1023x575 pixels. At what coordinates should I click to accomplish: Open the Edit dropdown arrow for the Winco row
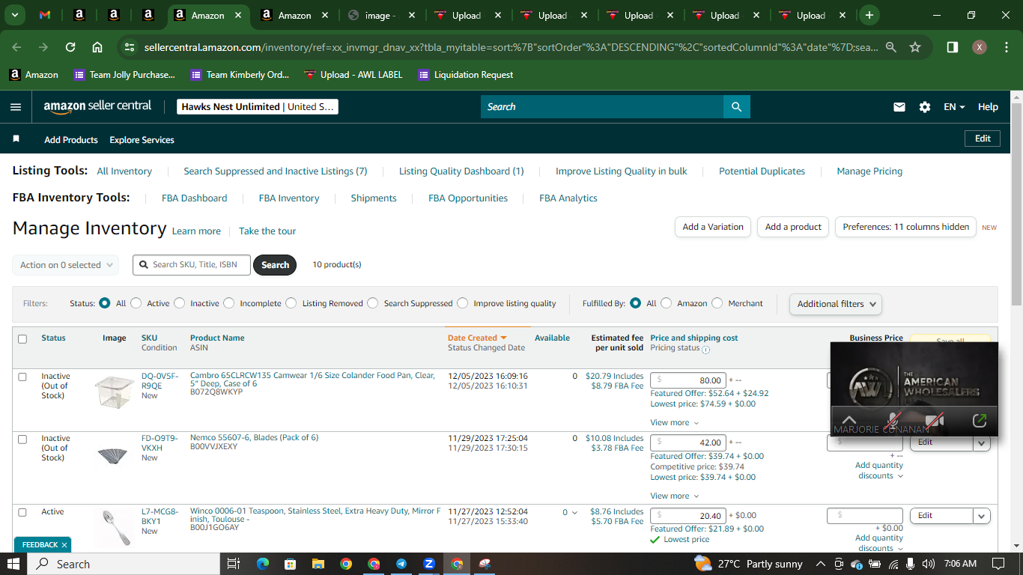pos(981,515)
